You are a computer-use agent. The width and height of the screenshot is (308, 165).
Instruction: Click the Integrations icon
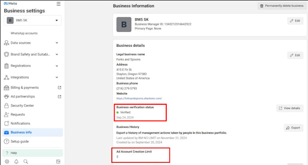[6, 78]
